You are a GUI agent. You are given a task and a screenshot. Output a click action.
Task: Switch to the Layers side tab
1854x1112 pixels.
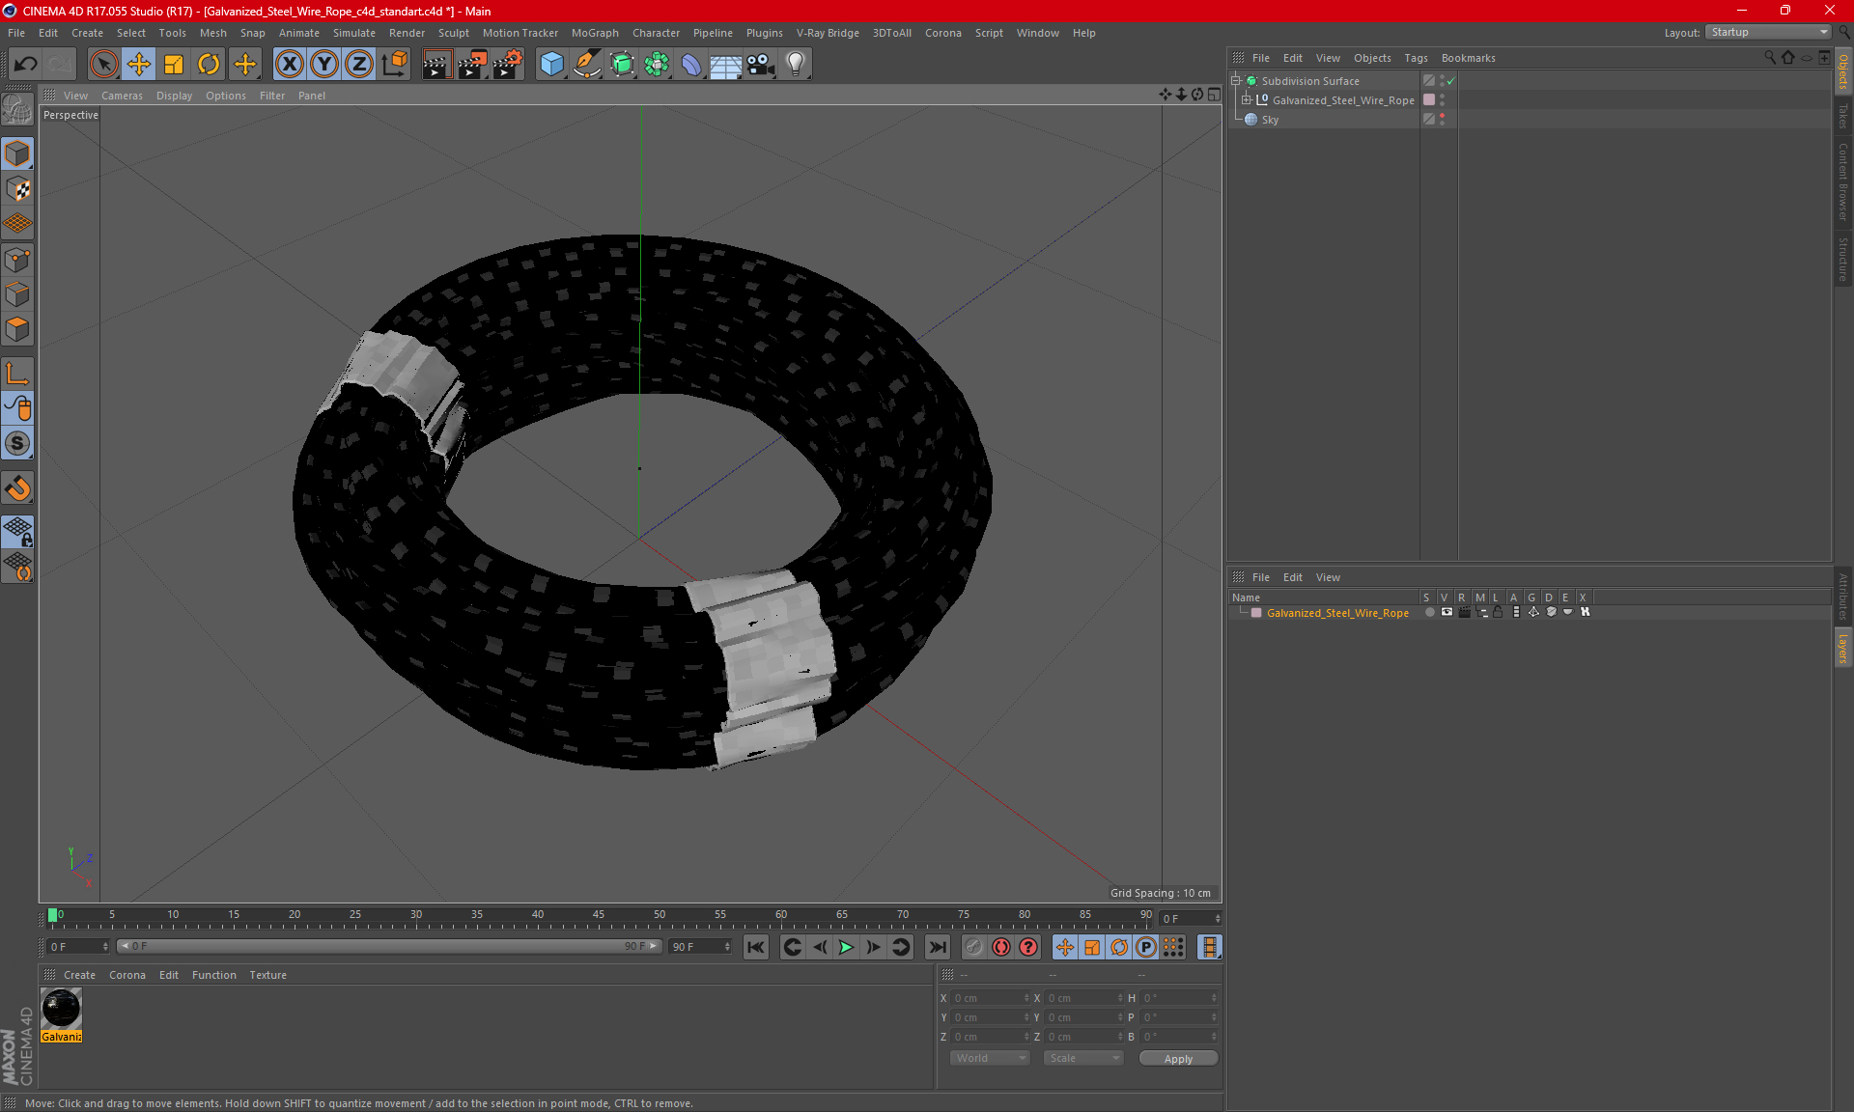click(1842, 648)
